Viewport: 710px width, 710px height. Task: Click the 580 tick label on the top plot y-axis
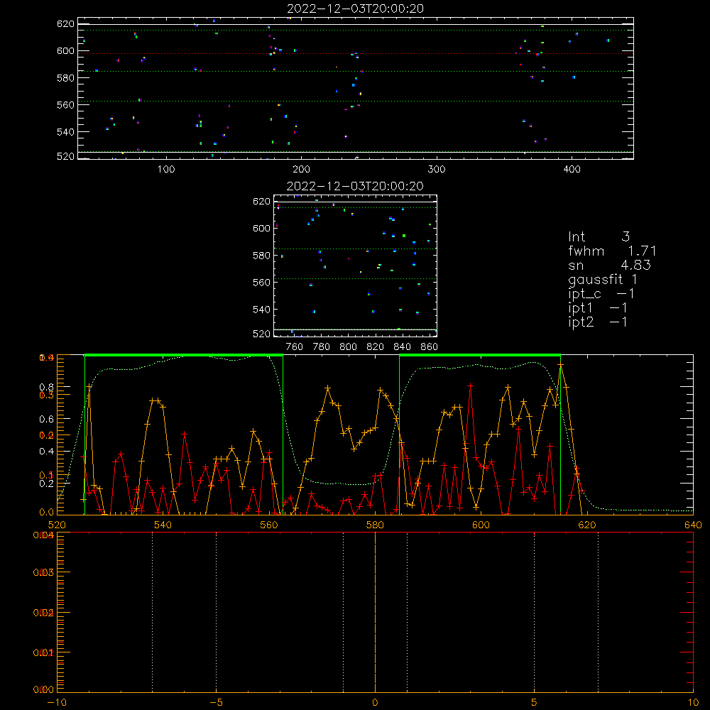coord(65,78)
